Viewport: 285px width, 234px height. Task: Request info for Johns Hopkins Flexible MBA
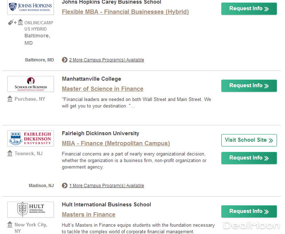[x=249, y=9]
